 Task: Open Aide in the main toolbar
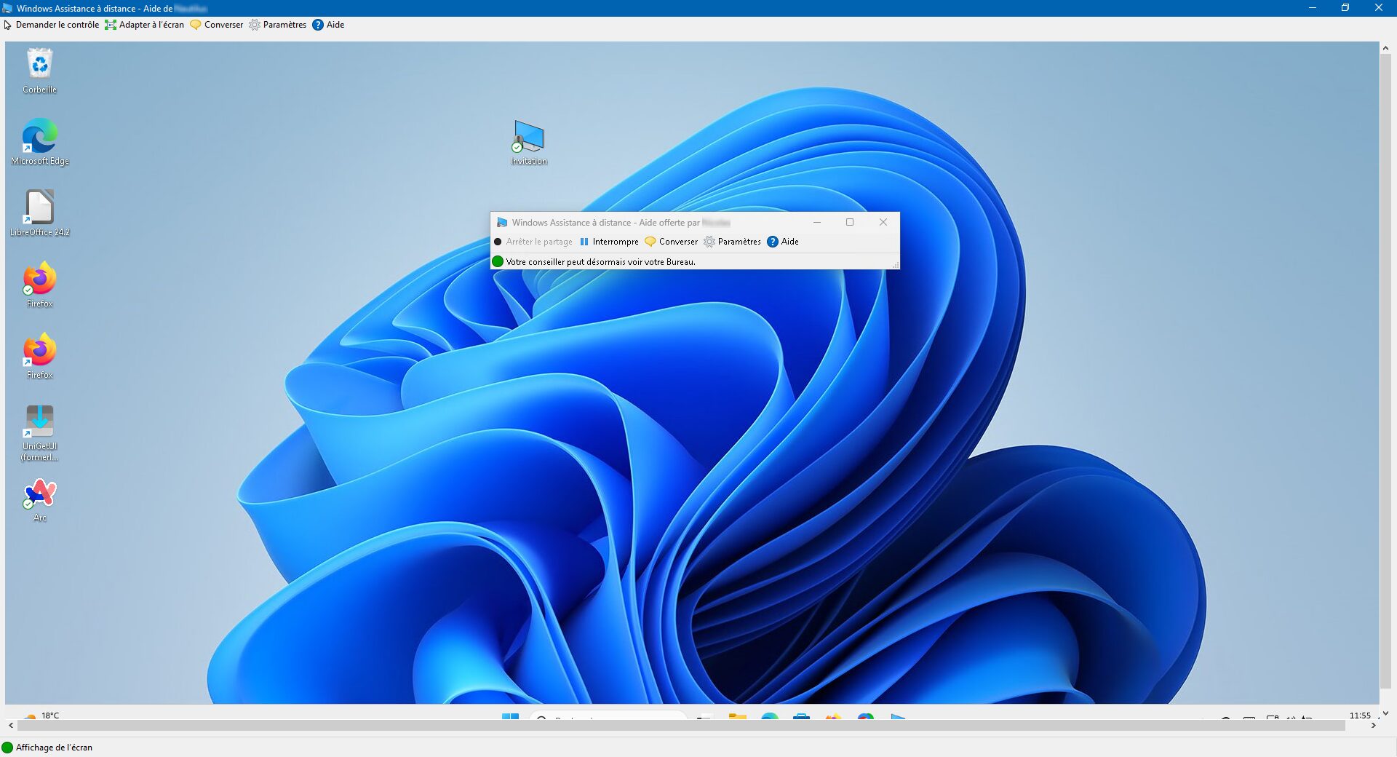pyautogui.click(x=328, y=25)
